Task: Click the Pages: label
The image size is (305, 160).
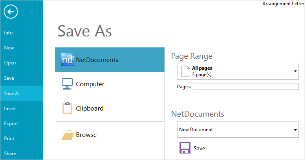Action: (x=184, y=87)
